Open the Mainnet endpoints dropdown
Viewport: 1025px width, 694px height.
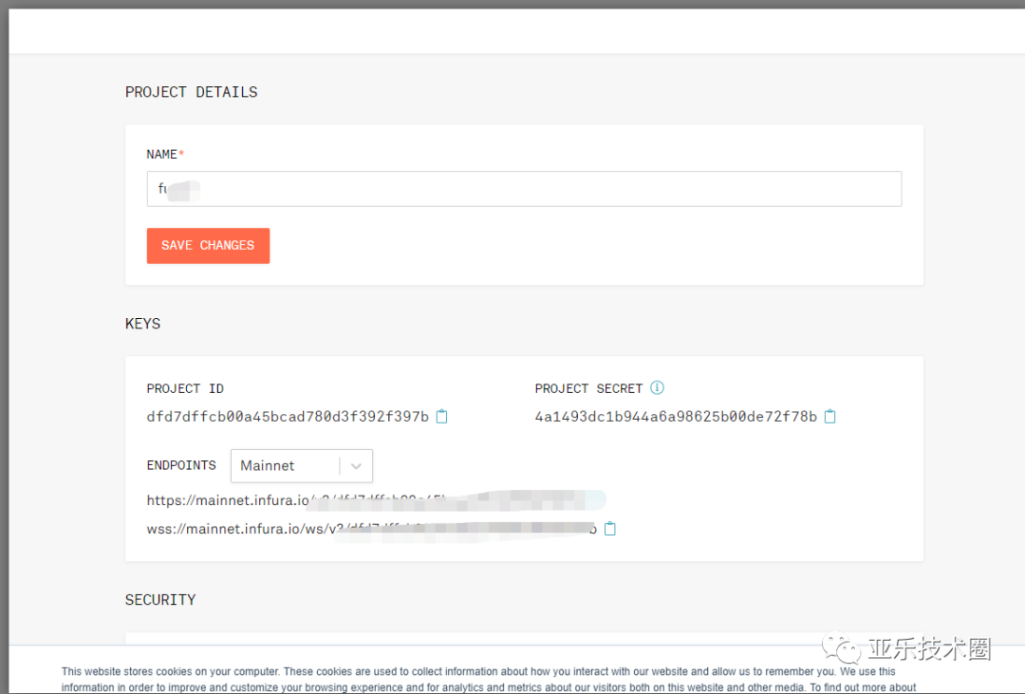302,466
